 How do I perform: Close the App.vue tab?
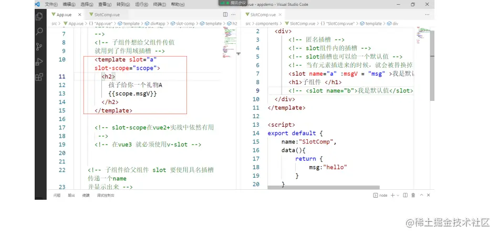pos(79,15)
